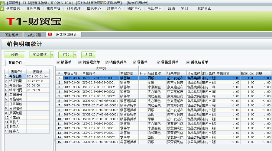Select the 制单人 query condition row
272x151 pixels.
click(x=27, y=127)
